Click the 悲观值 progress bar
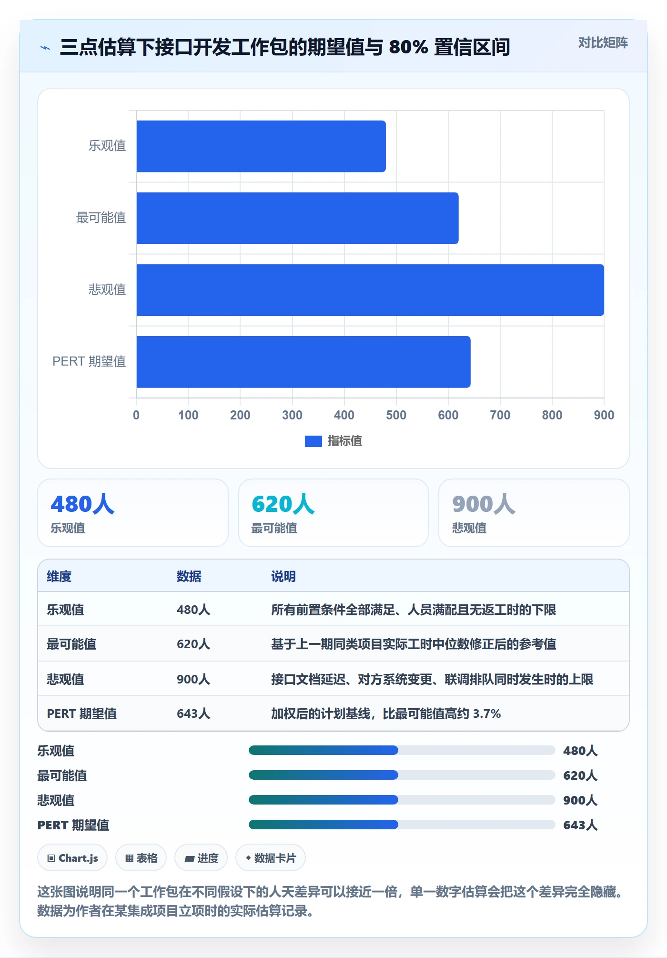The width and height of the screenshot is (667, 958). point(402,800)
